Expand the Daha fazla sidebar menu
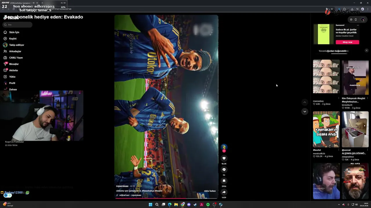Image resolution: width=371 pixels, height=208 pixels. pos(10,90)
